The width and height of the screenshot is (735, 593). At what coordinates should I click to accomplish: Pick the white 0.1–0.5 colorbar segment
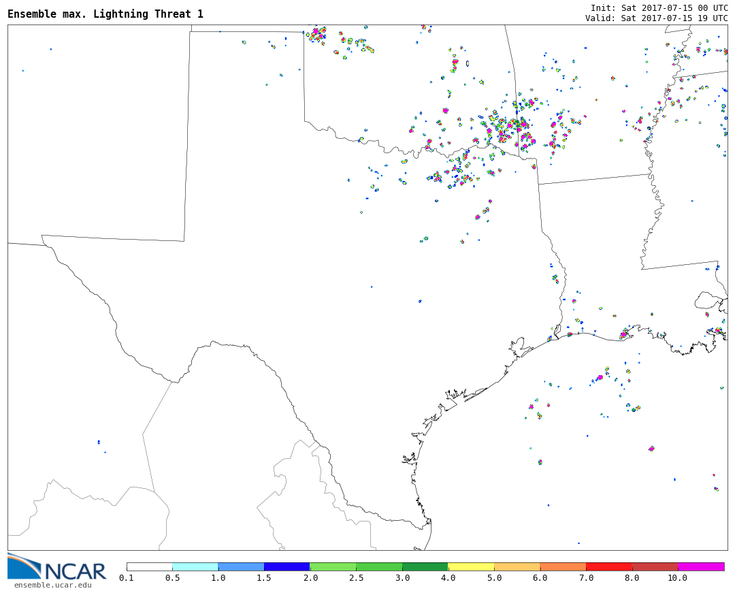(150, 566)
